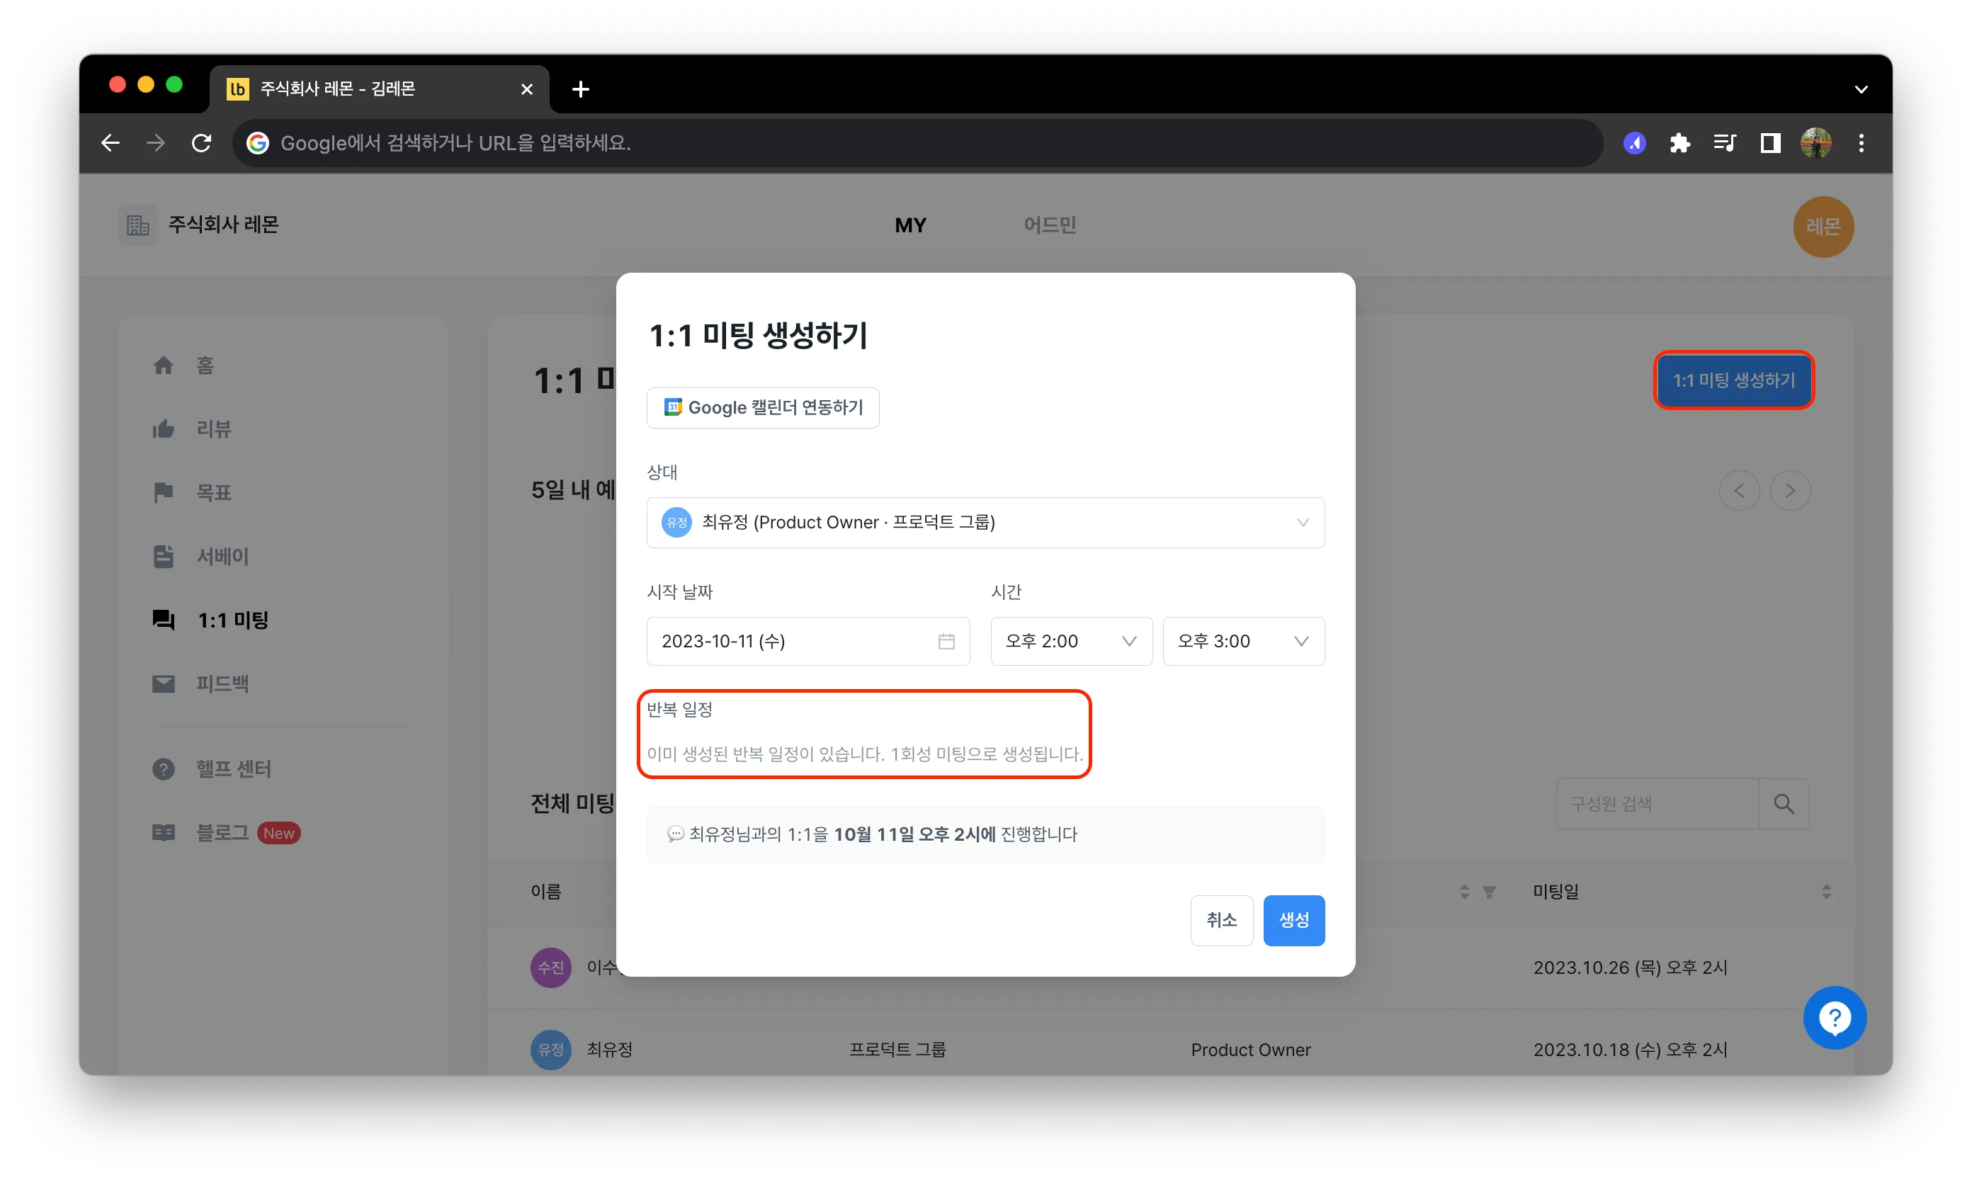The image size is (1972, 1180).
Task: Click the 1:1 미팅 생성하기 button
Action: 1733,380
